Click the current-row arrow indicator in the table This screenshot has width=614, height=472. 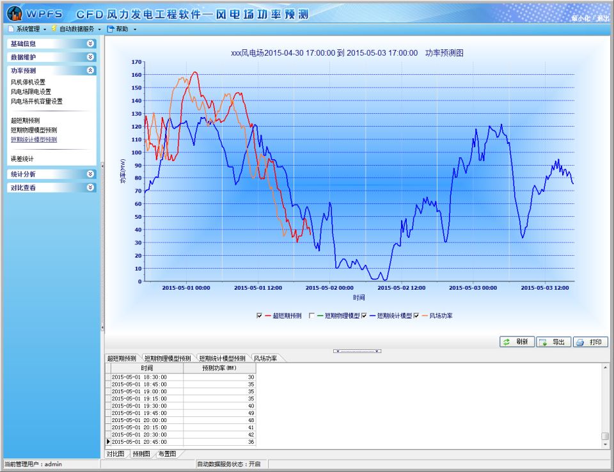(x=108, y=441)
